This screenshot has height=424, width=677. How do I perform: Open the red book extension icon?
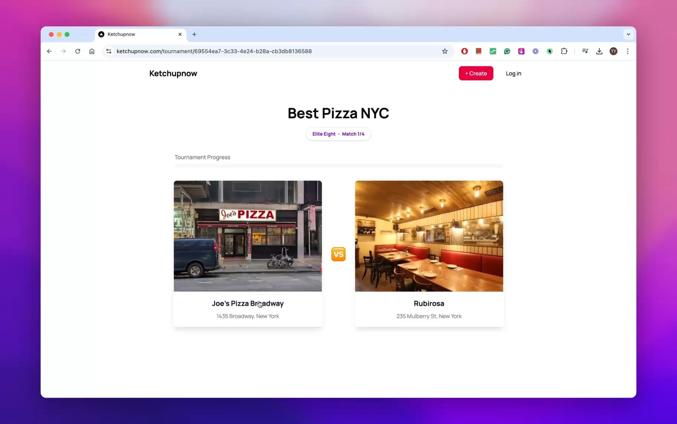(x=478, y=51)
